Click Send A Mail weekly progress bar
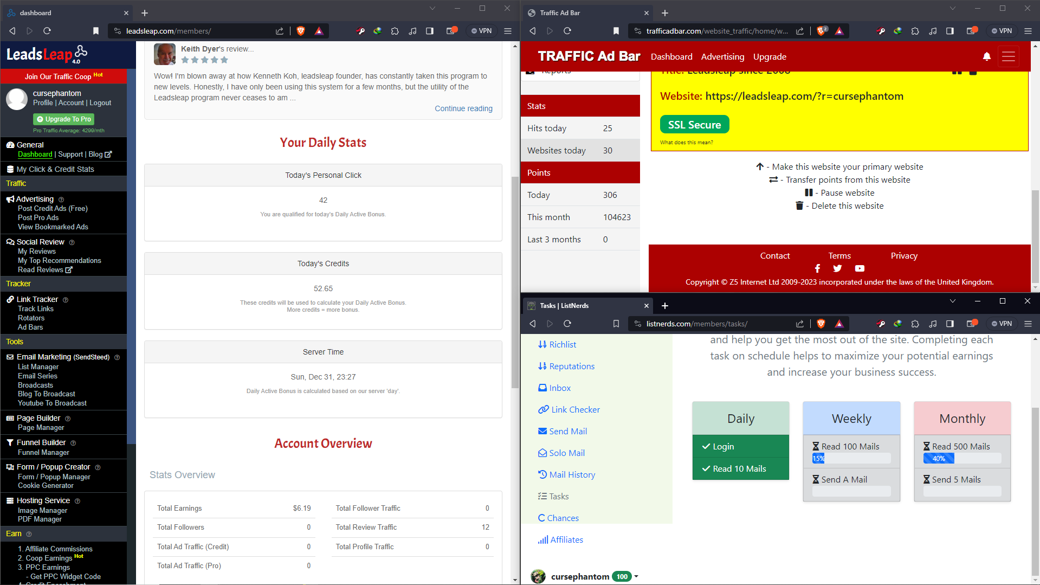The image size is (1040, 585). coord(851,491)
